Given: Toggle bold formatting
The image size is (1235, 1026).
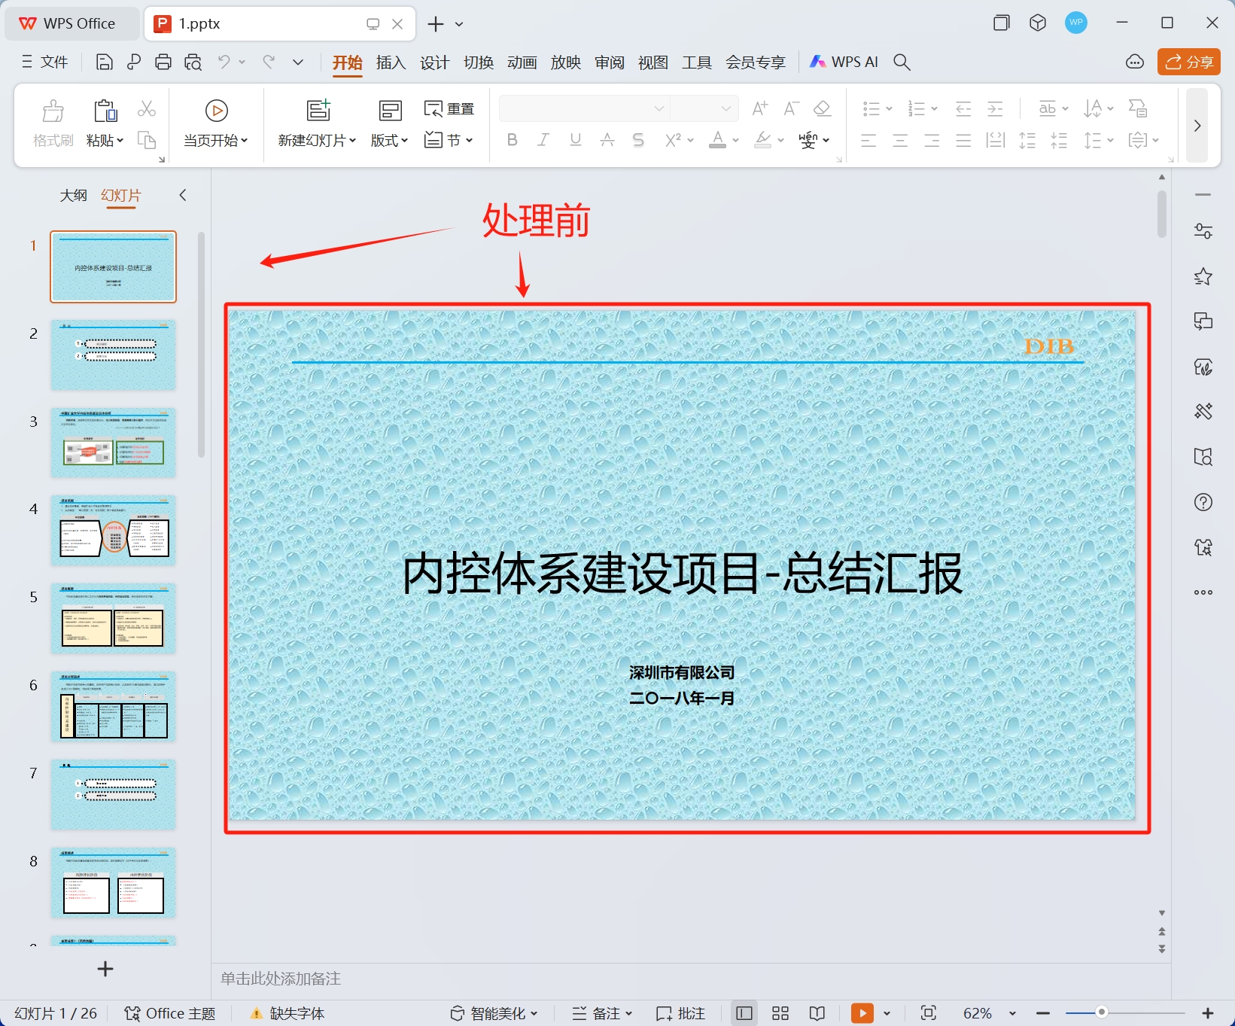Looking at the screenshot, I should point(513,140).
